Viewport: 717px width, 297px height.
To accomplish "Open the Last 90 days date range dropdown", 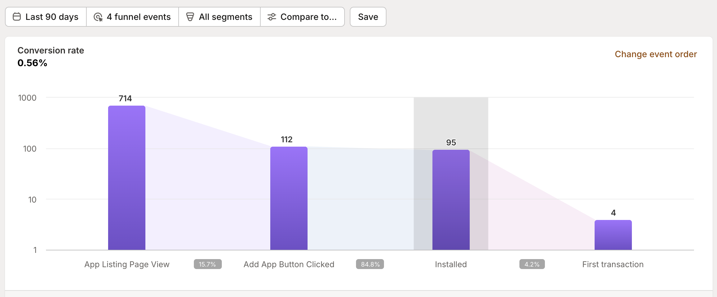I will [x=46, y=17].
